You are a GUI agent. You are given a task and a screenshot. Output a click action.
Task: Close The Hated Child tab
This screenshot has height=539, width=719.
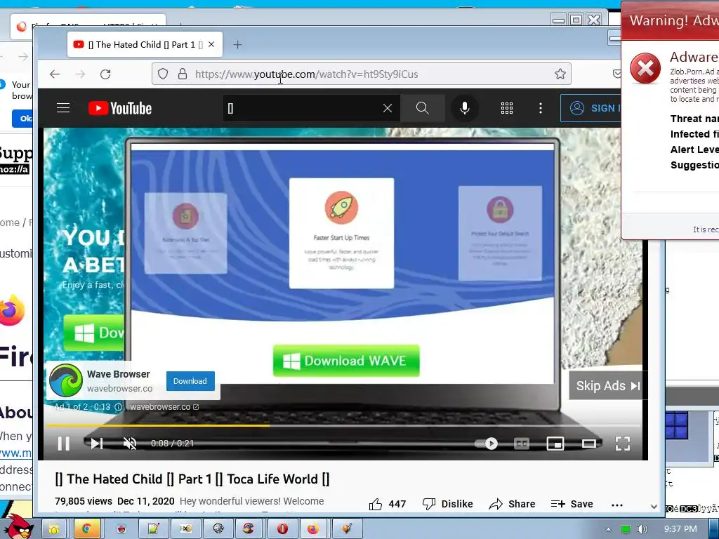[211, 44]
